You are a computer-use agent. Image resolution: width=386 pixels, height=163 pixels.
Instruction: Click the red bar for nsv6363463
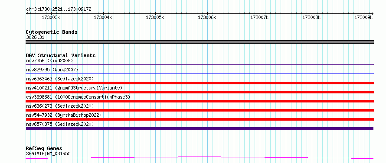coord(200,83)
